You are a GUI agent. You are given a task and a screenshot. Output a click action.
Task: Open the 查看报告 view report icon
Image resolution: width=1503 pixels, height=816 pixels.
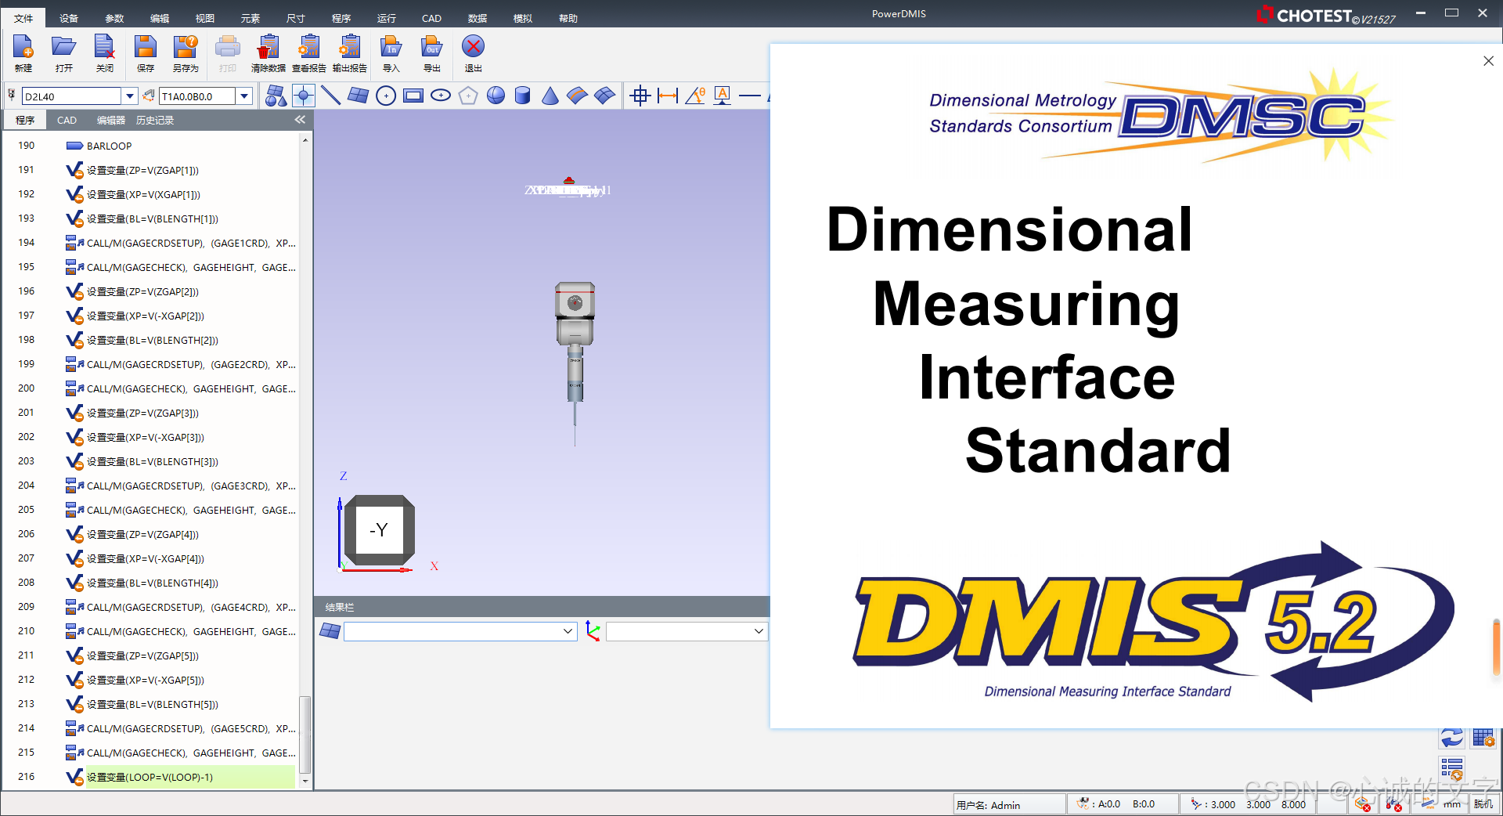coord(309,53)
